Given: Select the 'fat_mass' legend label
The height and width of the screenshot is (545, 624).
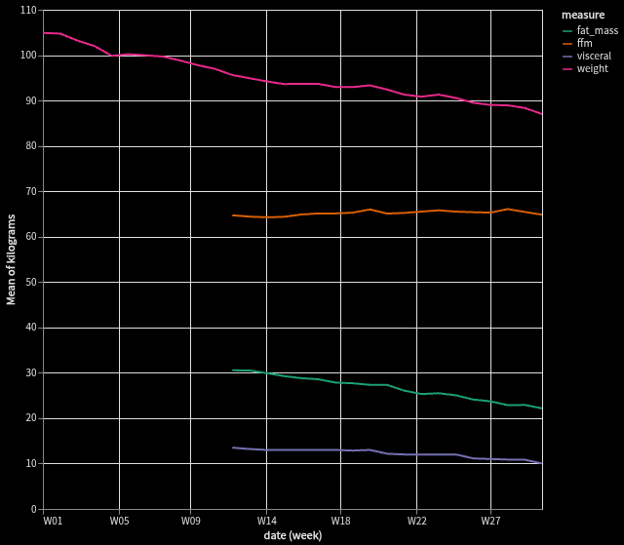Looking at the screenshot, I should pos(598,30).
